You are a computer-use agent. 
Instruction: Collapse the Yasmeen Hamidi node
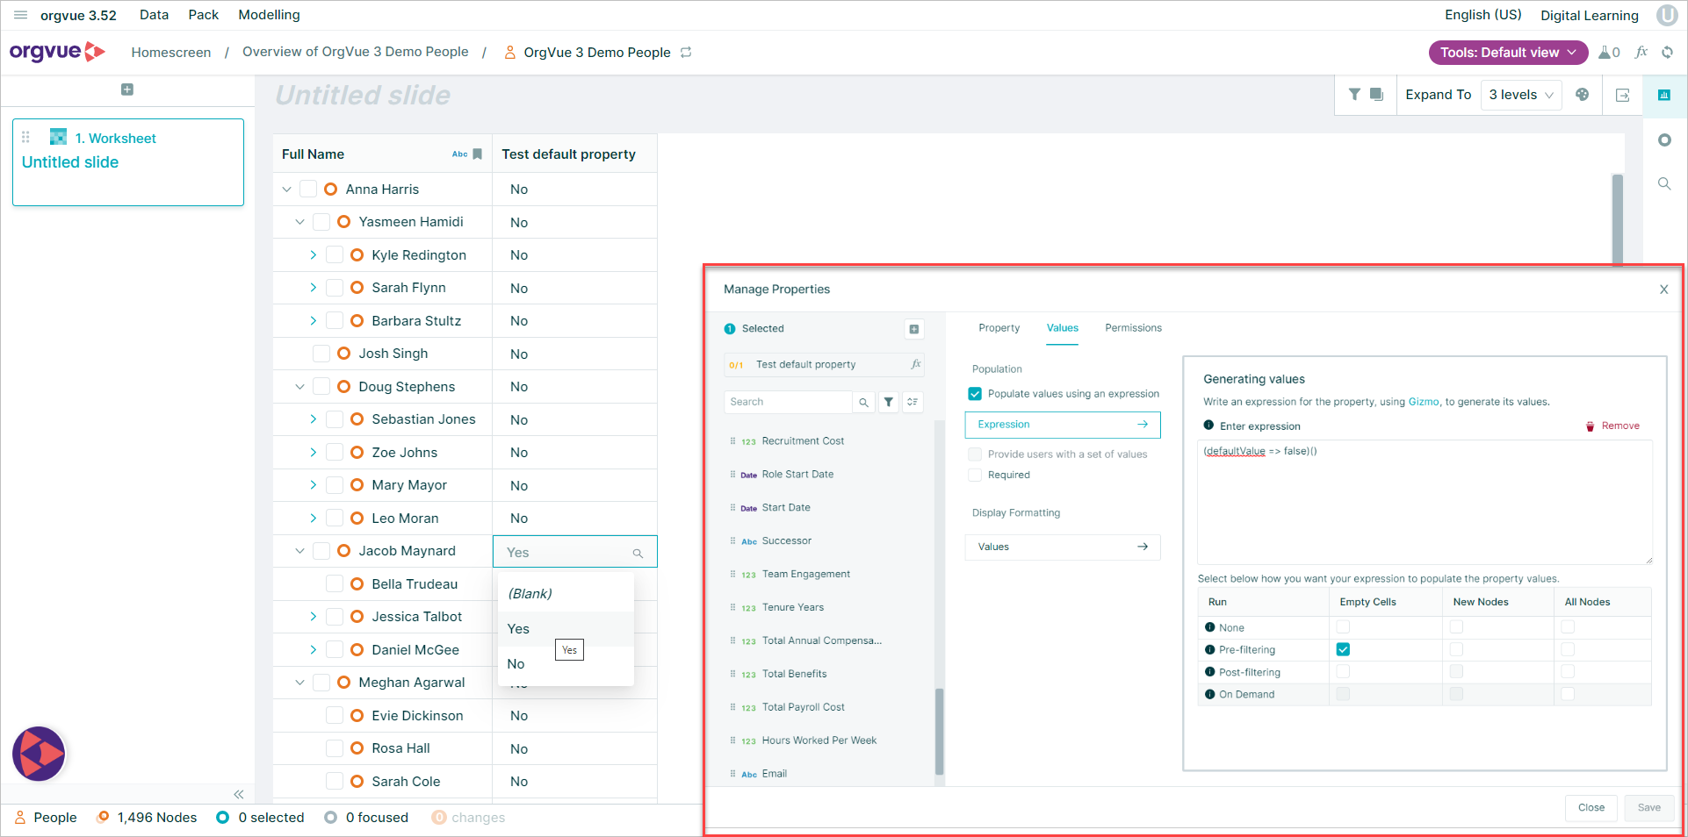pos(300,222)
